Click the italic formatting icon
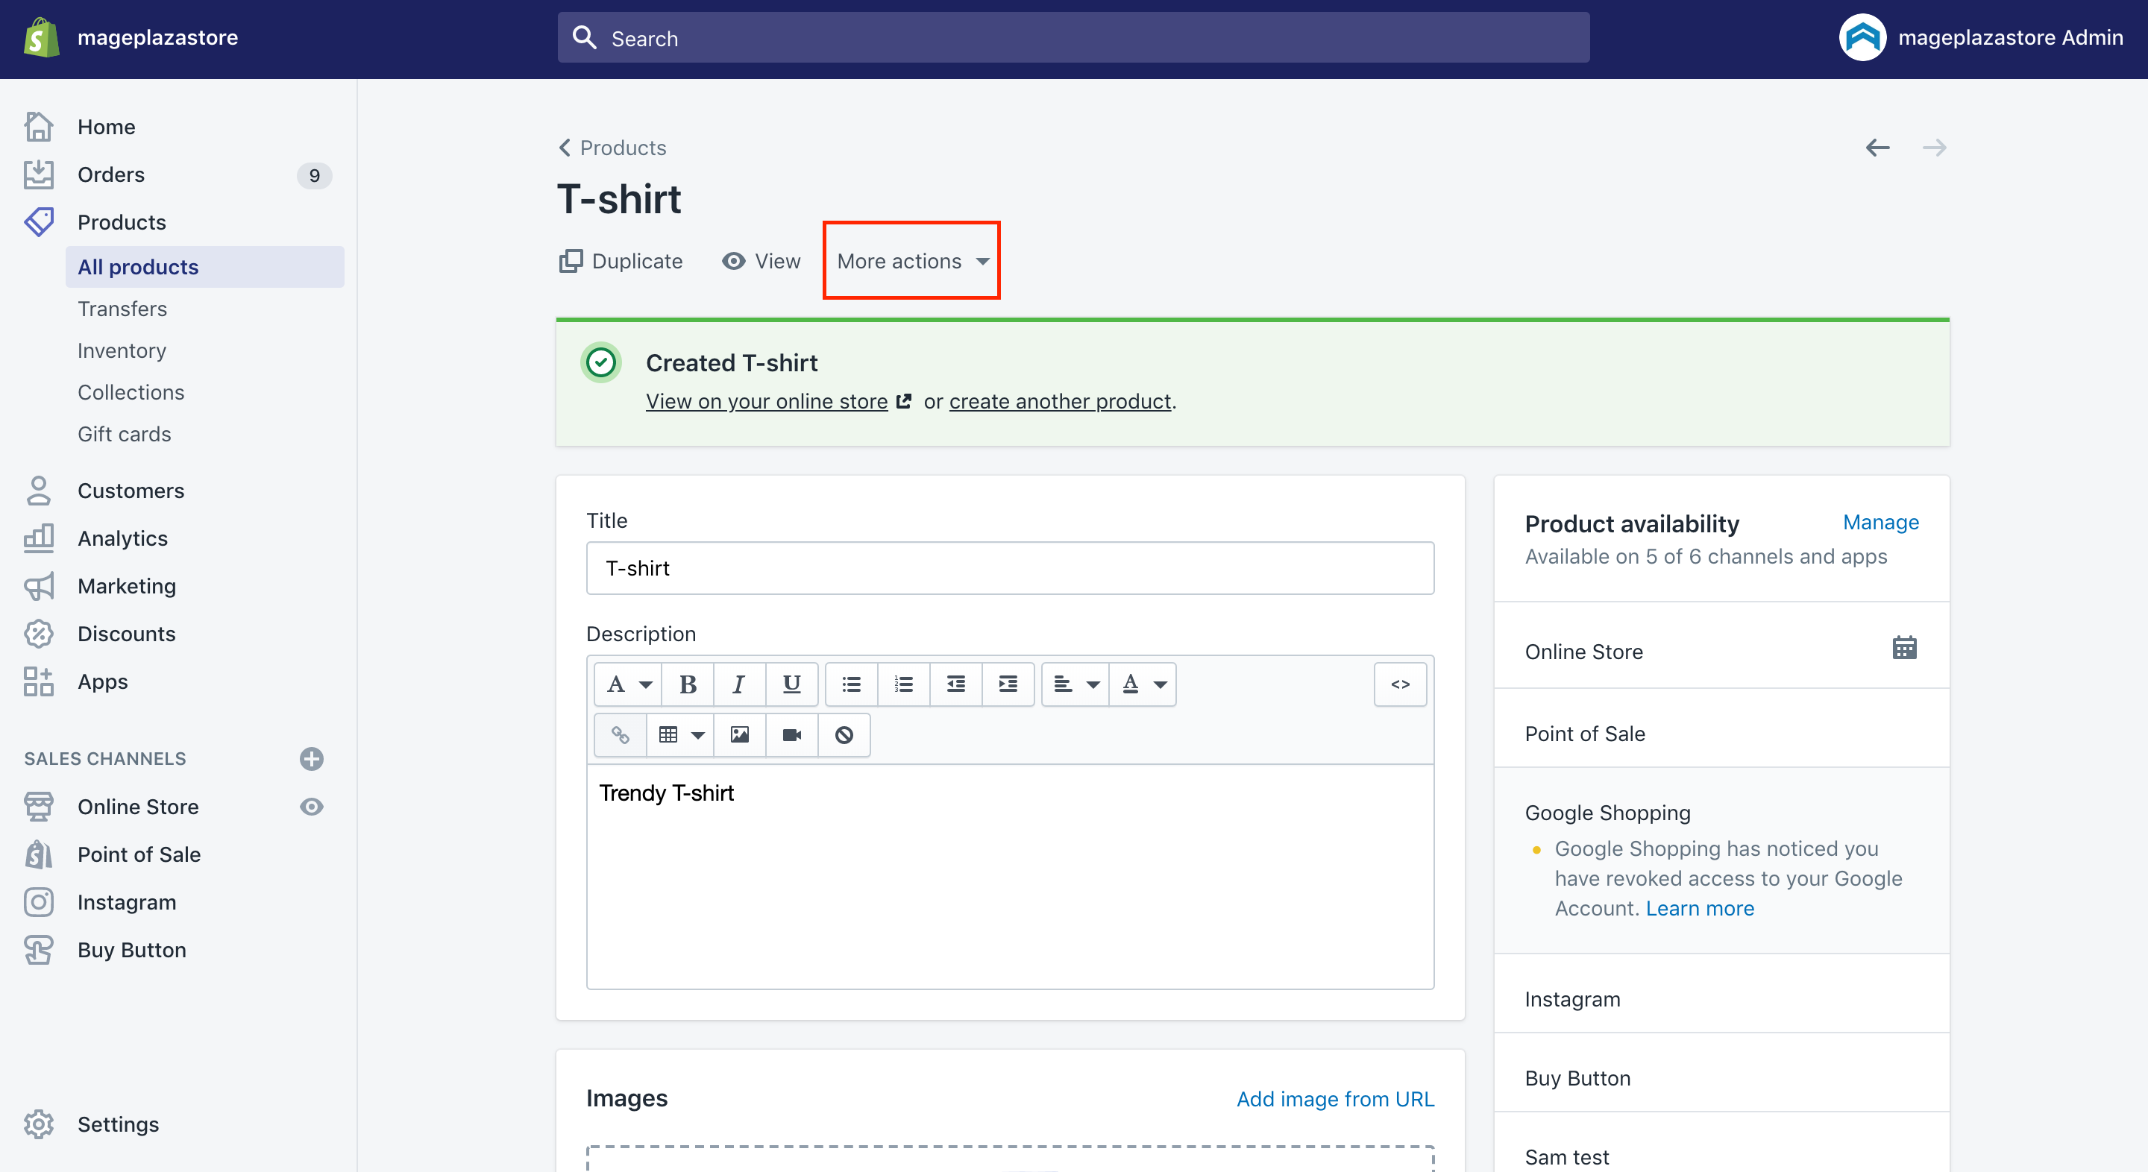The width and height of the screenshot is (2148, 1172). (738, 683)
